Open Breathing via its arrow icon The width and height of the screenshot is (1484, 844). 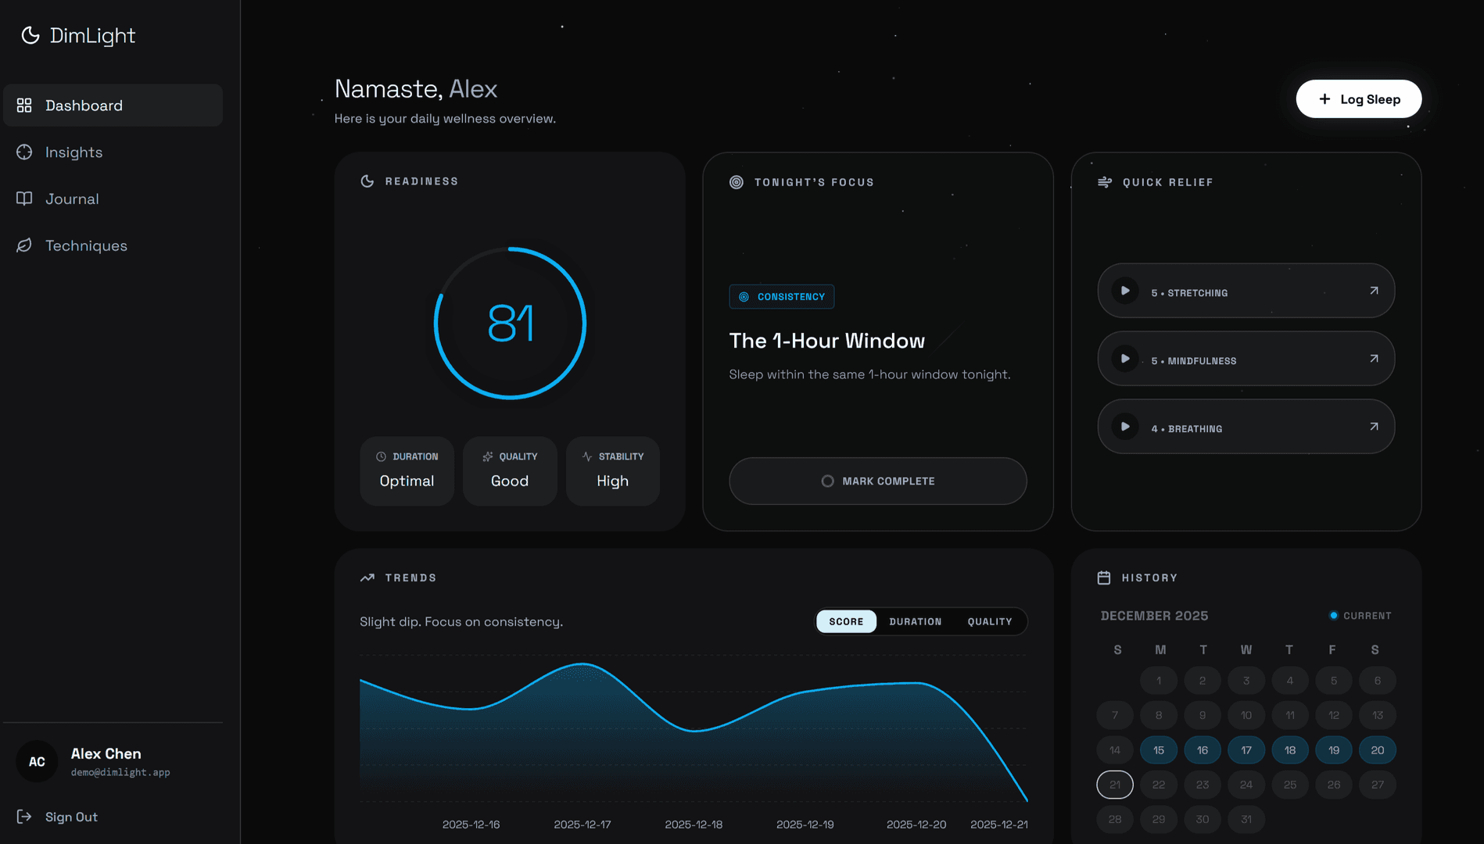[1373, 427]
